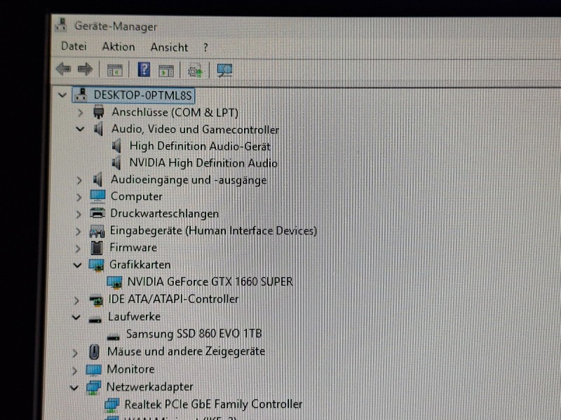The image size is (561, 420).
Task: Expand the IDE ATA/ATAPI-Controller node
Action: [x=76, y=300]
